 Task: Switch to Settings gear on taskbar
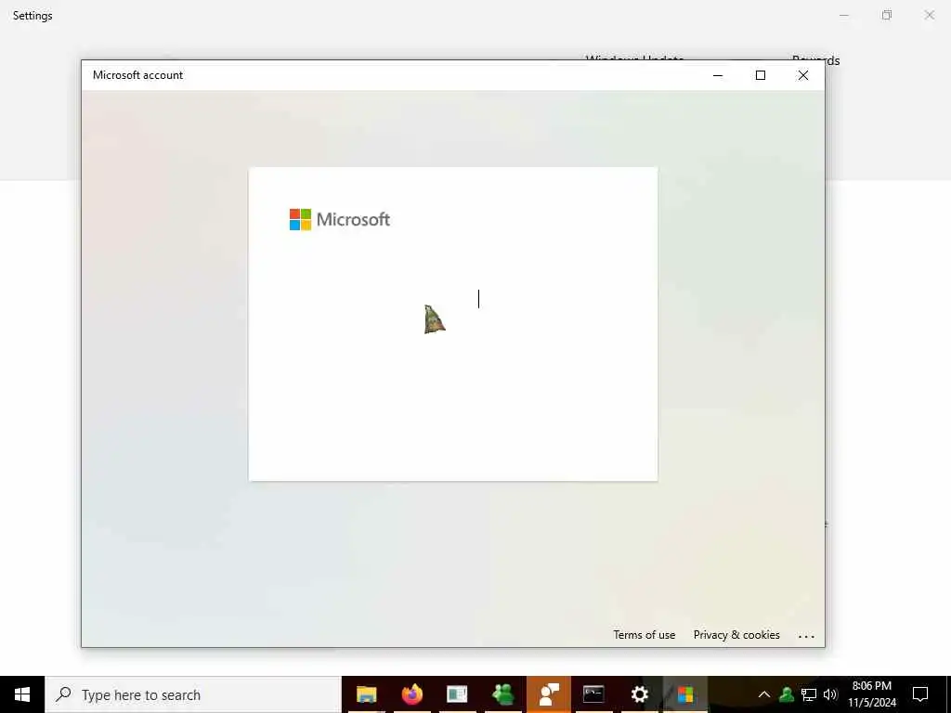pyautogui.click(x=639, y=694)
